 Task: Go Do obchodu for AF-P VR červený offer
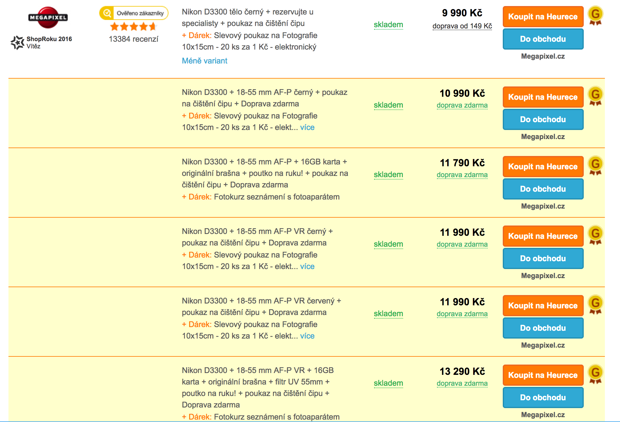click(x=543, y=328)
